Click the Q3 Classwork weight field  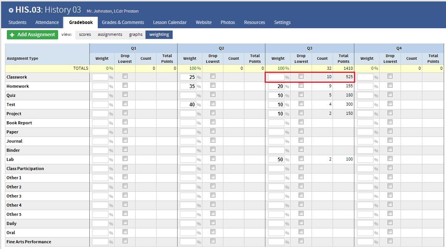276,77
